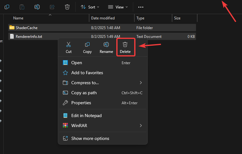The height and width of the screenshot is (154, 242).
Task: Click the toolbar Share icon
Action: (x=52, y=7)
